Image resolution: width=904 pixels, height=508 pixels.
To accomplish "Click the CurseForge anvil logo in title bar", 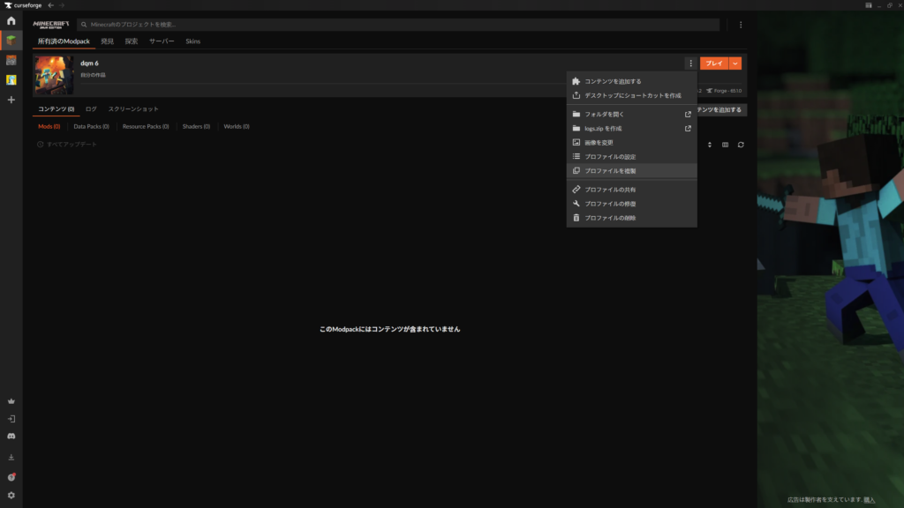I will (x=8, y=5).
